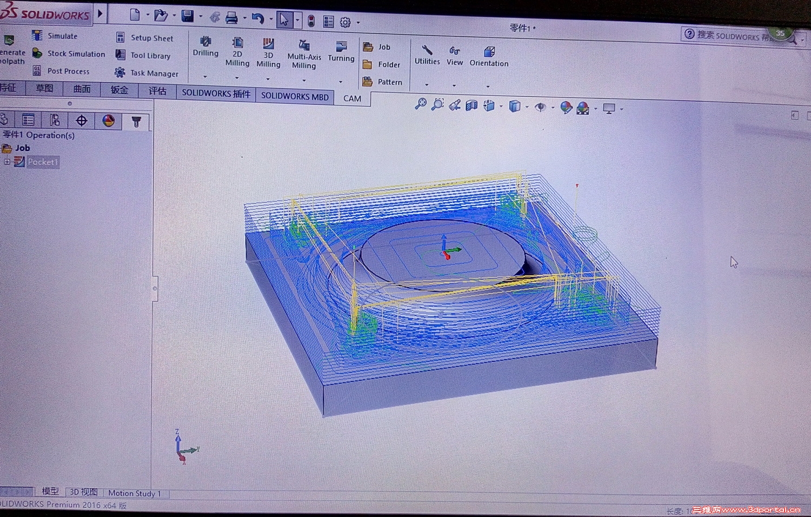Click the Open file icon
Image resolution: width=811 pixels, height=517 pixels.
[161, 16]
